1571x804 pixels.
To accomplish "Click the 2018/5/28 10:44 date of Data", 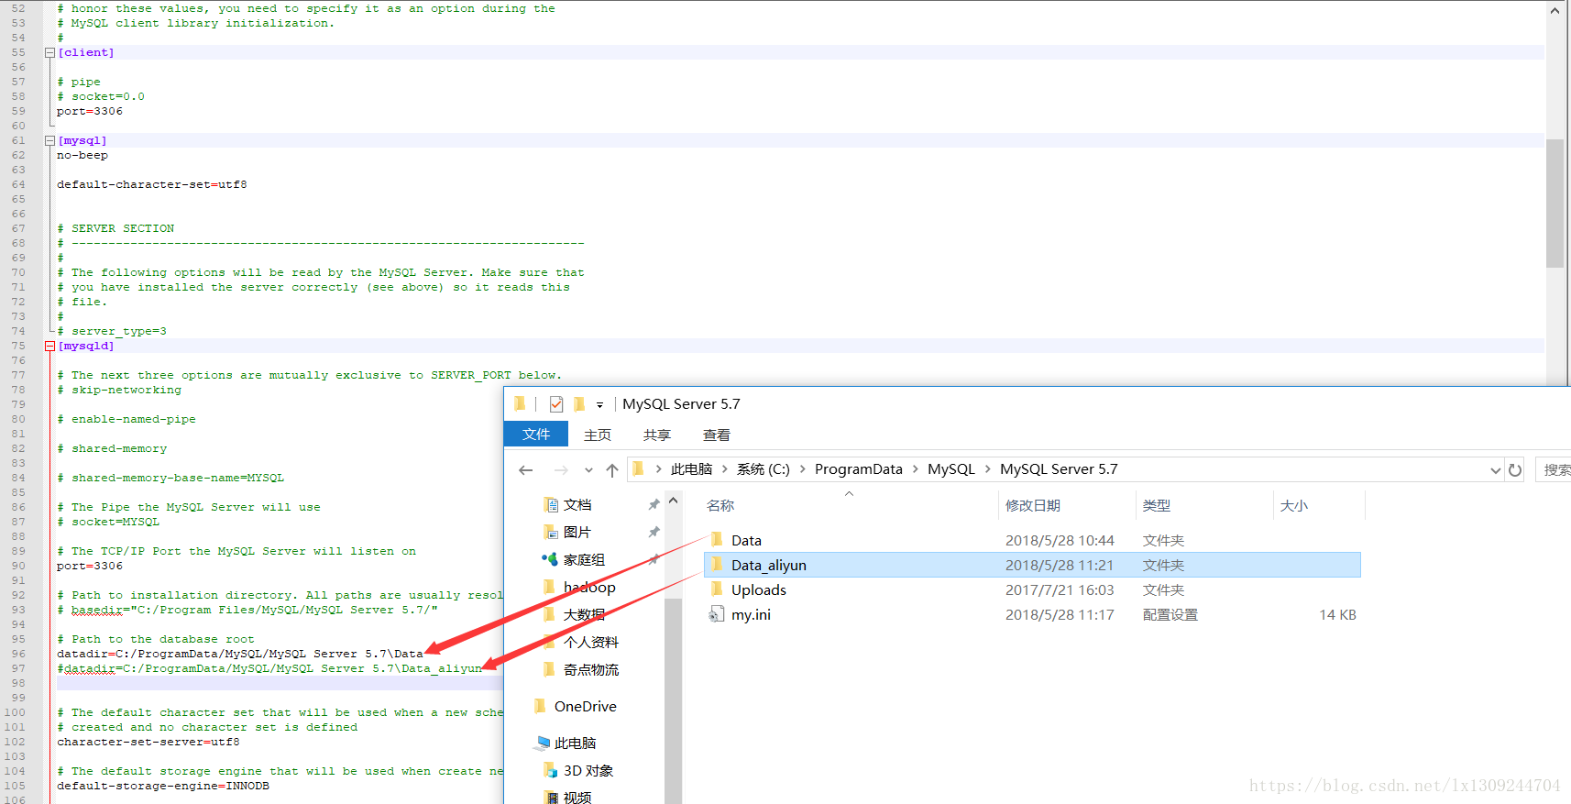I will [x=1060, y=541].
